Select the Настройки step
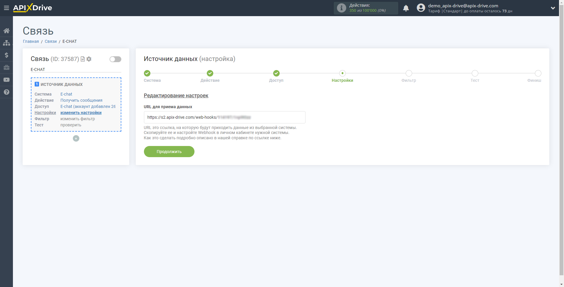Viewport: 564px width, 287px height. pyautogui.click(x=343, y=73)
